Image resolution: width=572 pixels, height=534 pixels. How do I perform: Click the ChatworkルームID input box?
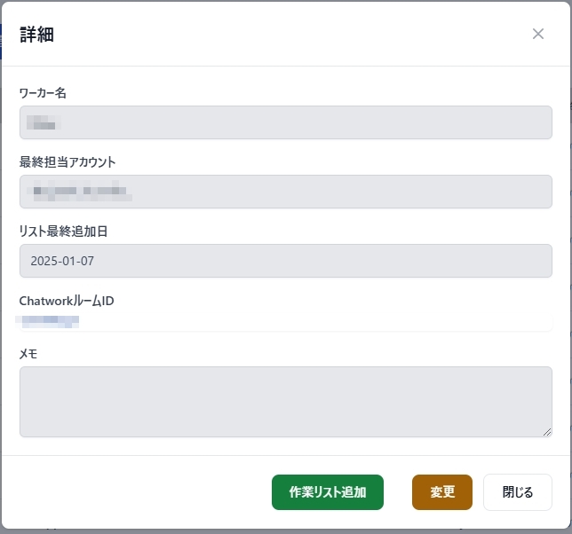[285, 321]
